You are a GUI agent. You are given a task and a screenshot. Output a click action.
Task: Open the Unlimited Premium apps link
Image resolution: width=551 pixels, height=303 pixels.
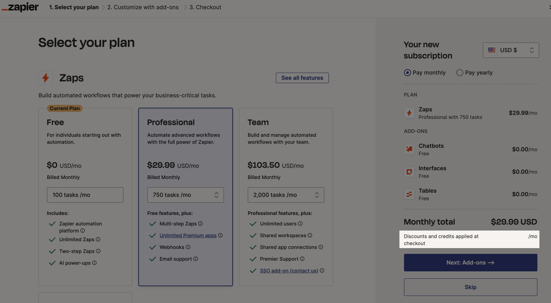point(188,235)
